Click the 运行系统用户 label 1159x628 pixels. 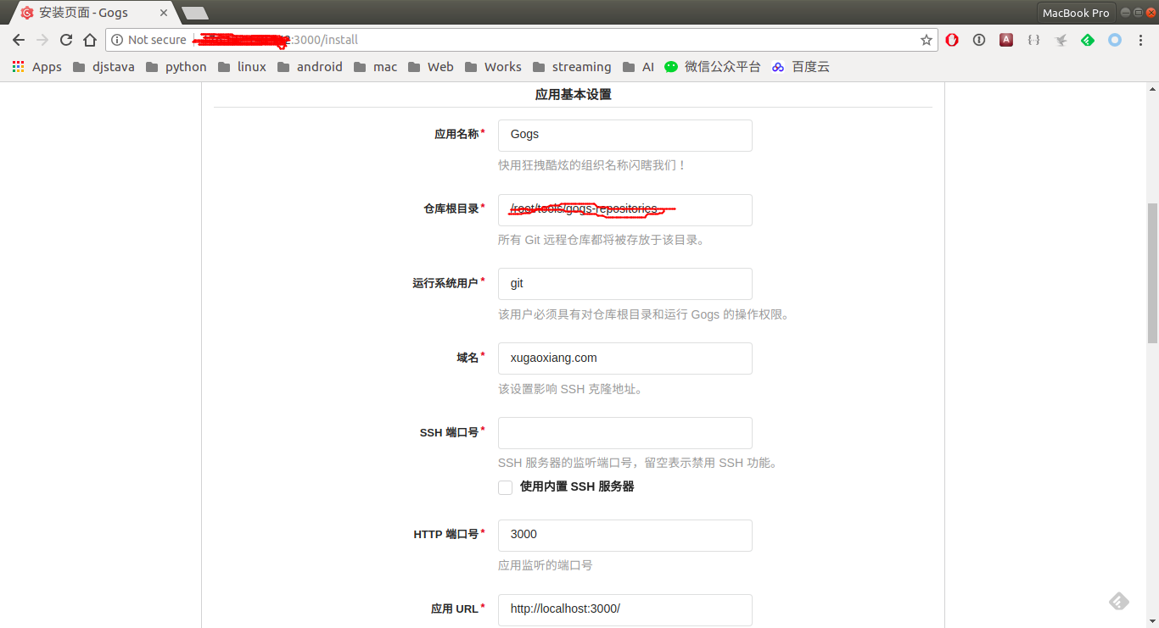(x=445, y=283)
